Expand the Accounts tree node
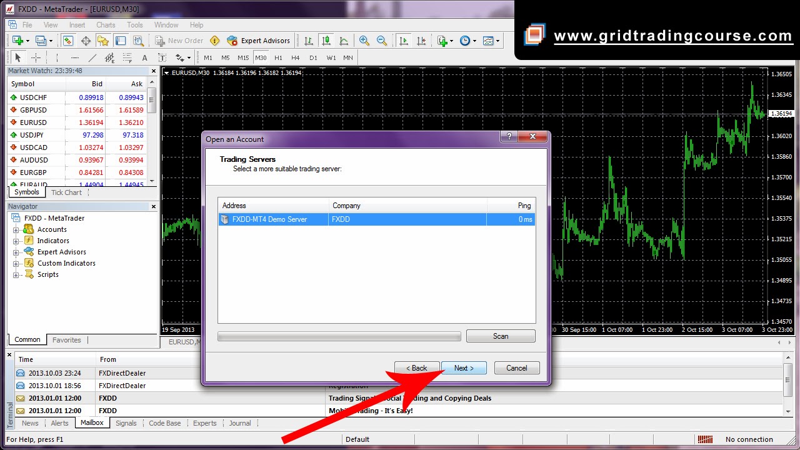The width and height of the screenshot is (800, 450). pos(16,230)
